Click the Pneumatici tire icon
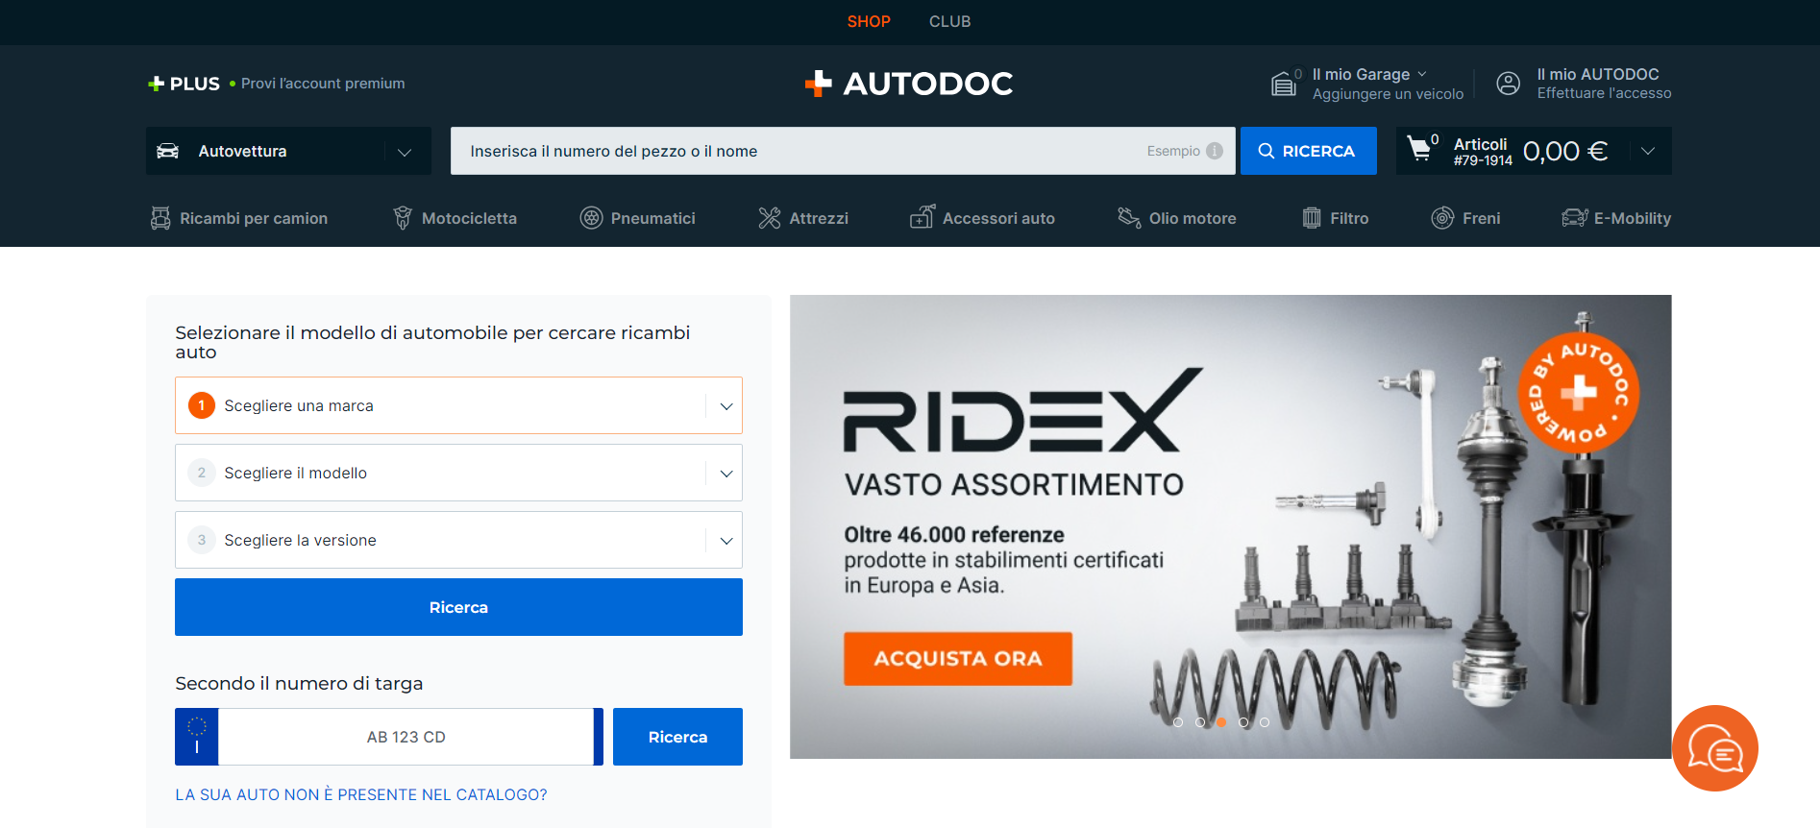Image resolution: width=1820 pixels, height=828 pixels. click(x=591, y=218)
